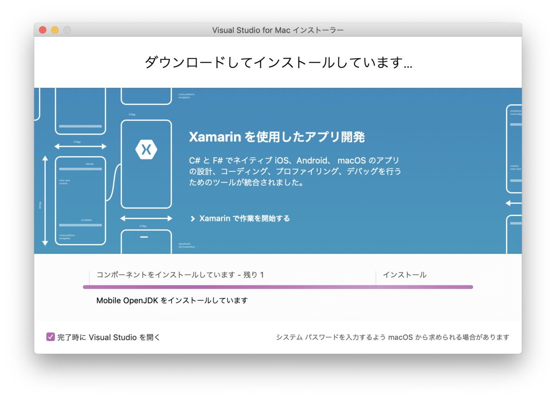Click the purple checkmark in the checkbox
Screen dimensions: 556x399
click(x=51, y=337)
